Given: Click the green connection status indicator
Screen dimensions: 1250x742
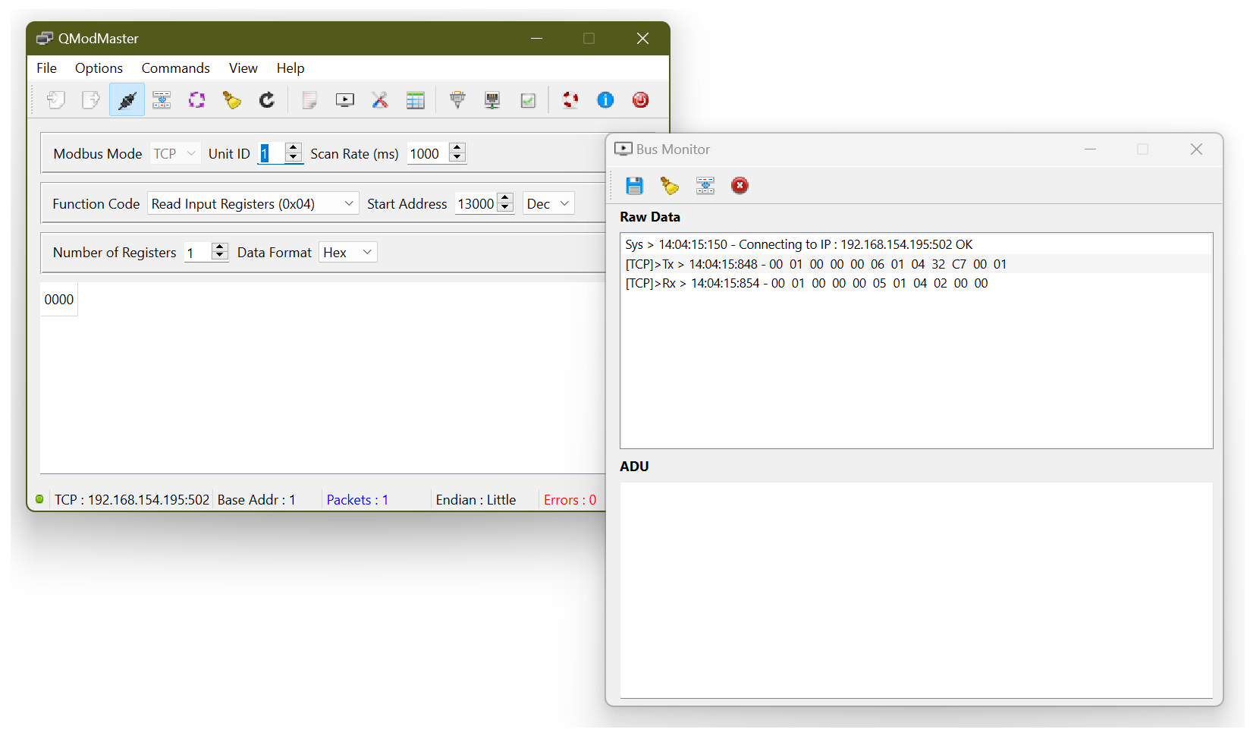Looking at the screenshot, I should [x=39, y=499].
